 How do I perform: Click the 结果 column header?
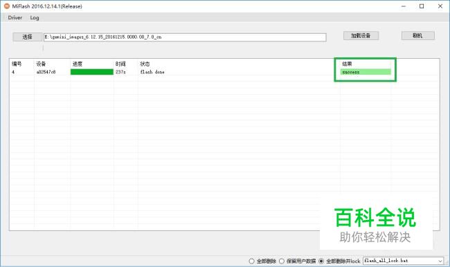[347, 64]
